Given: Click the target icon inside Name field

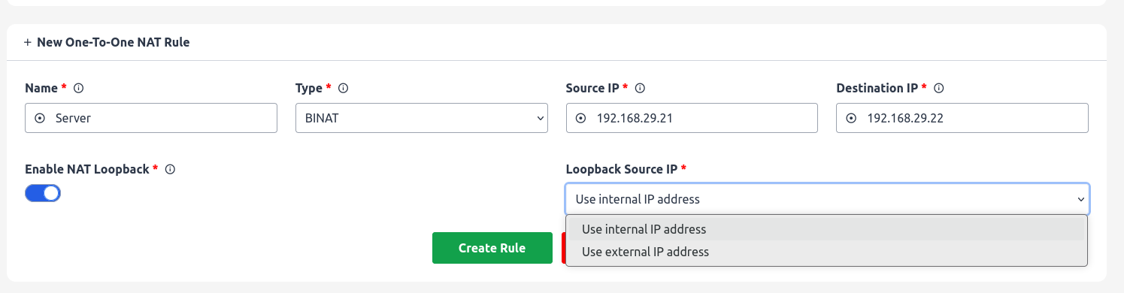Looking at the screenshot, I should pyautogui.click(x=40, y=118).
